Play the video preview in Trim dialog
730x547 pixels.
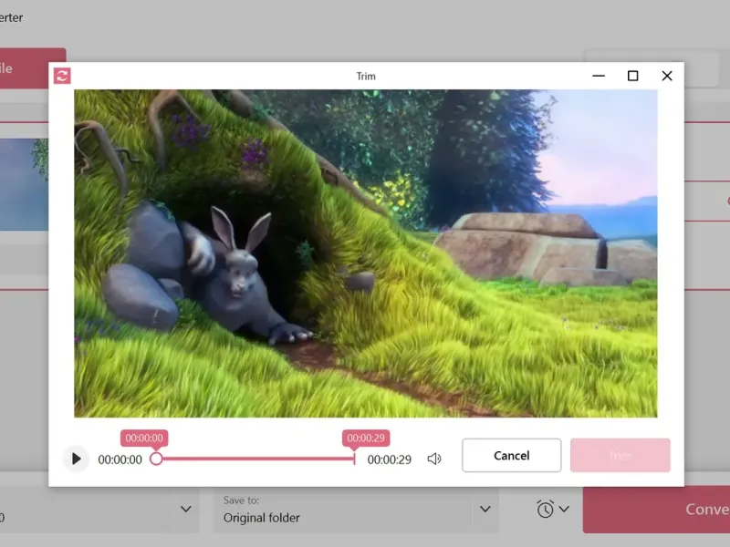[76, 459]
